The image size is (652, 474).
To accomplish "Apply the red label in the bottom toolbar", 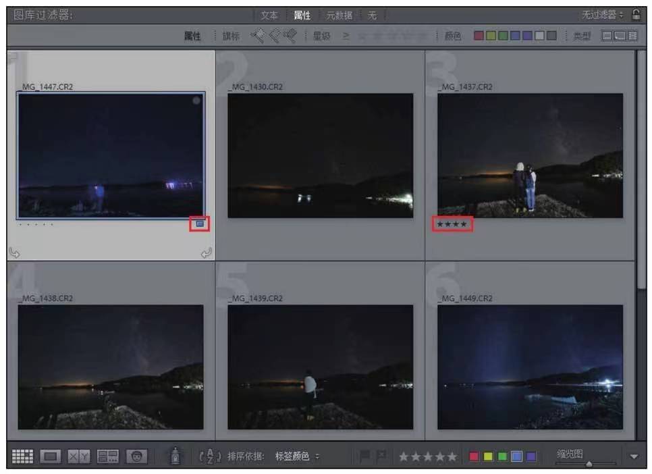I will click(x=474, y=456).
